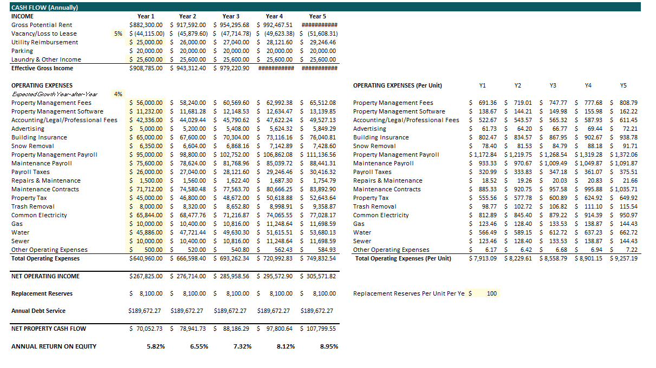The width and height of the screenshot is (656, 368).
Task: Click the Y5 per-unit column header
Action: (623, 85)
